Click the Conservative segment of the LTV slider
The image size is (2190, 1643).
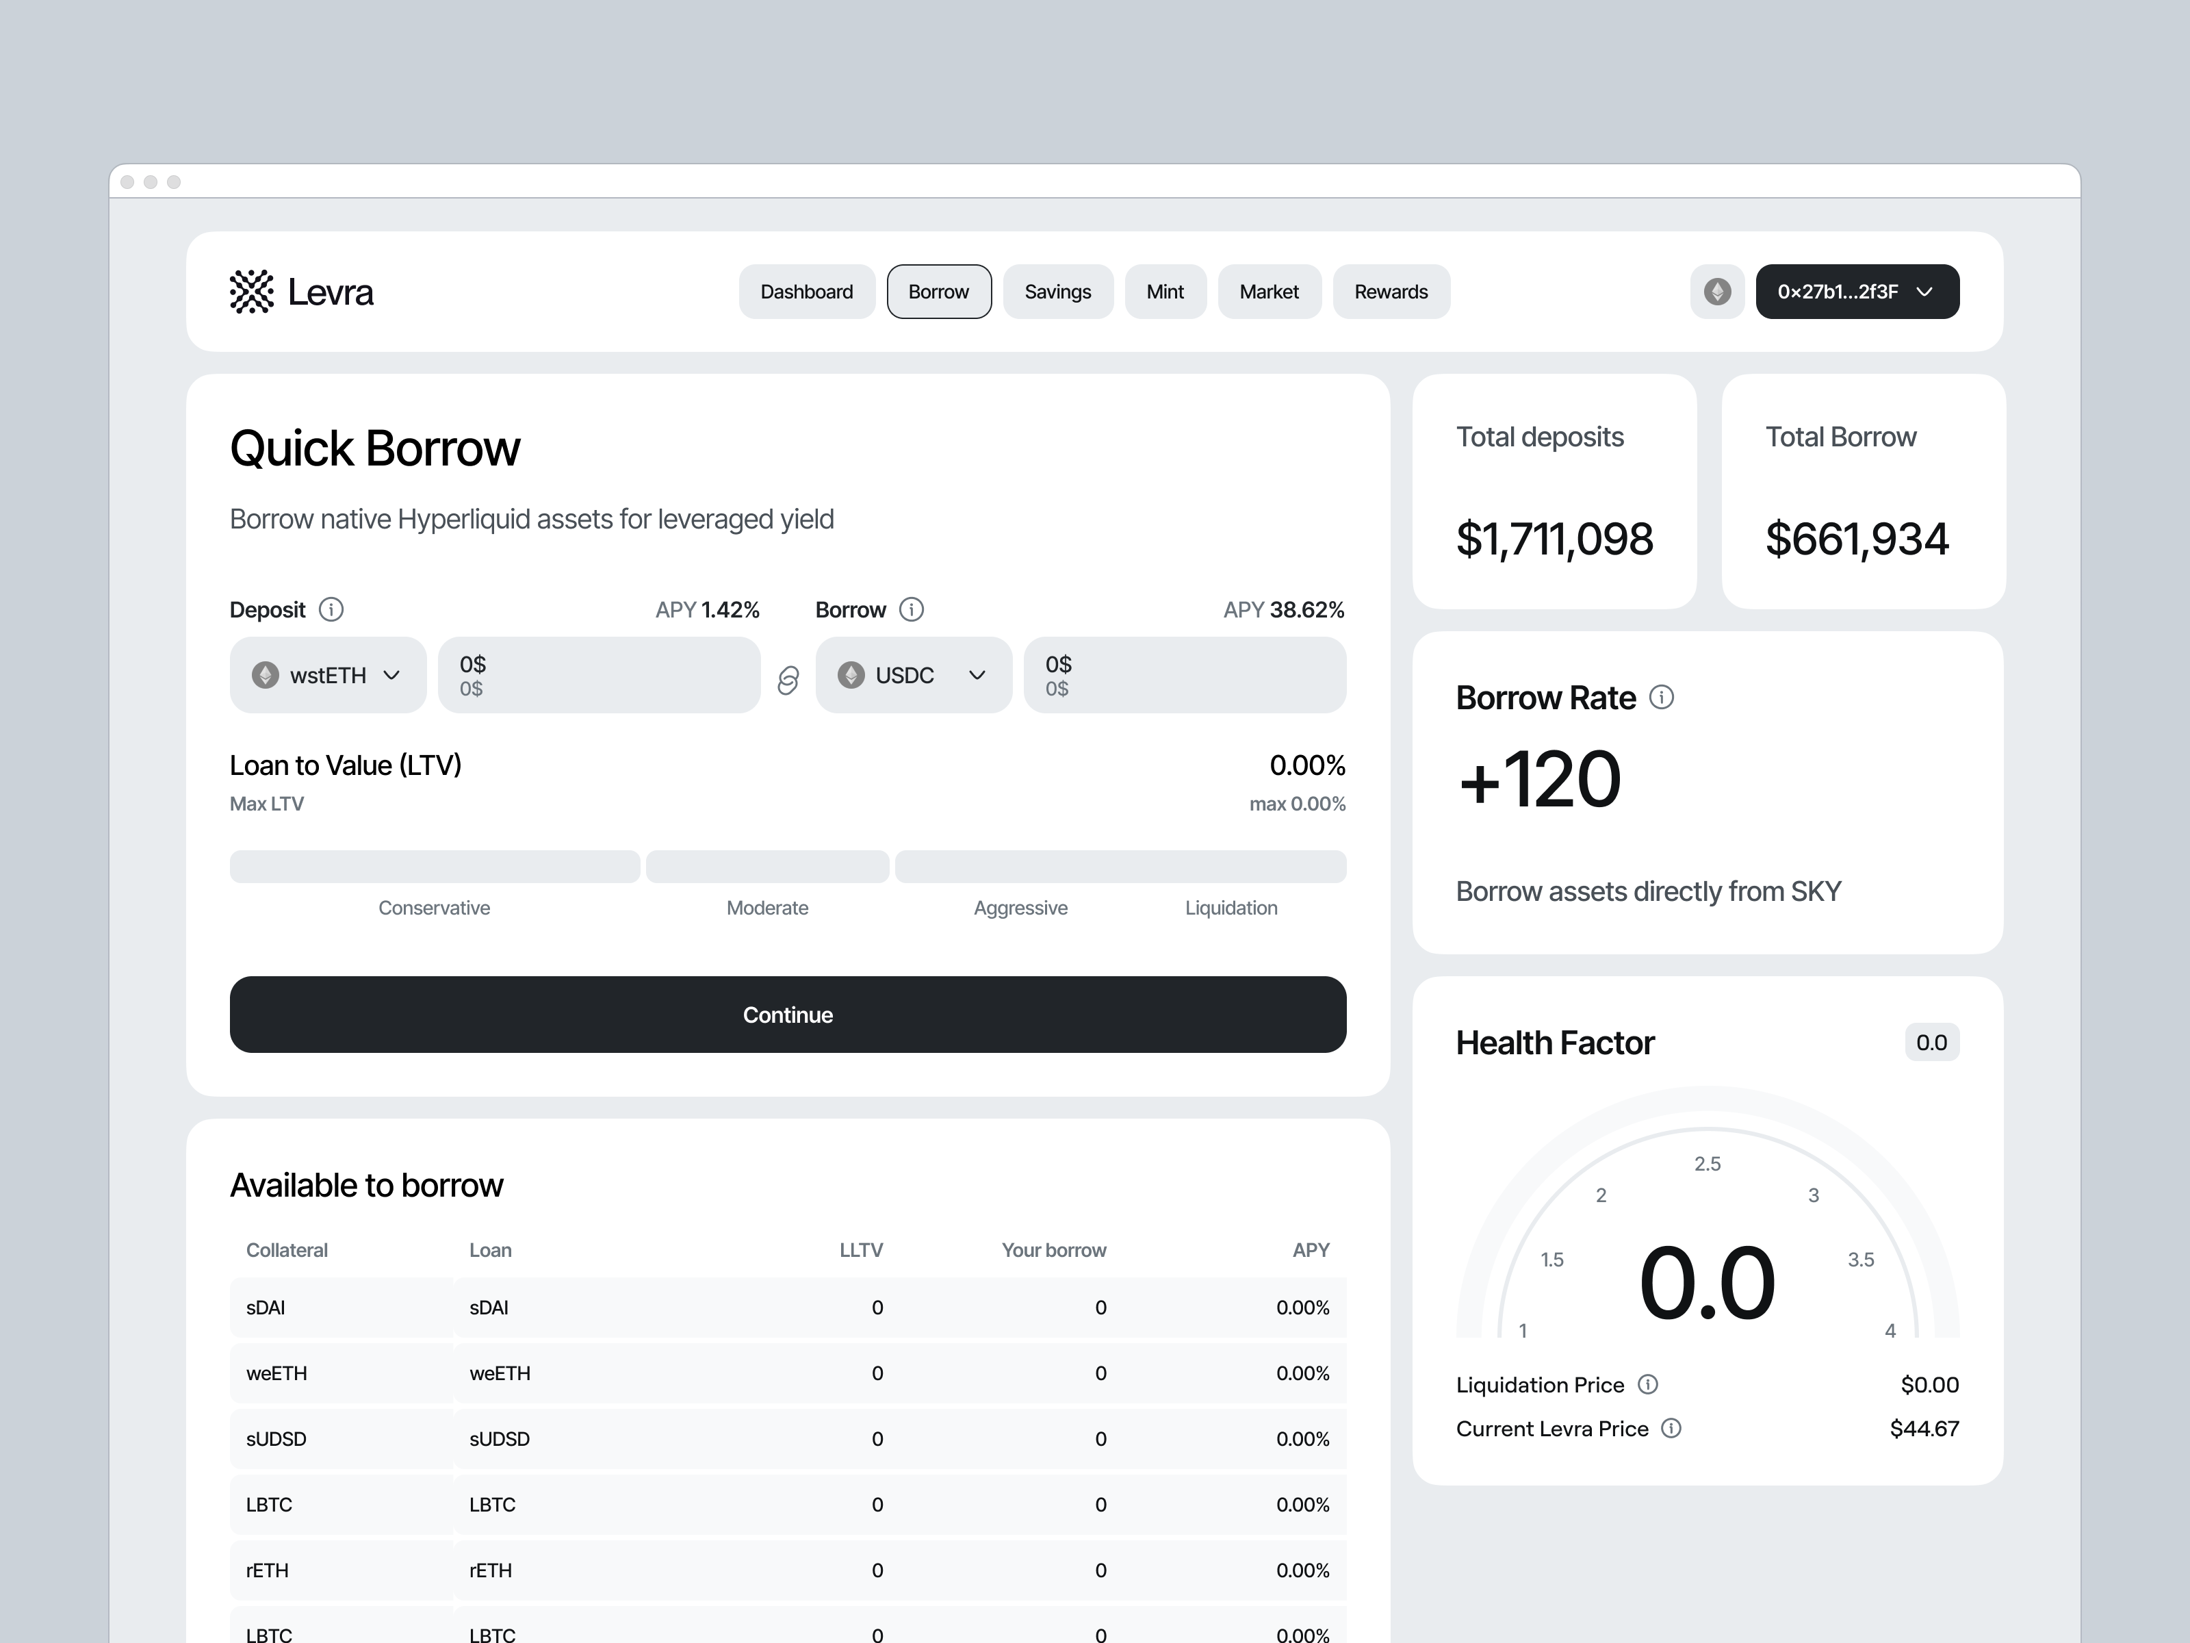[434, 865]
